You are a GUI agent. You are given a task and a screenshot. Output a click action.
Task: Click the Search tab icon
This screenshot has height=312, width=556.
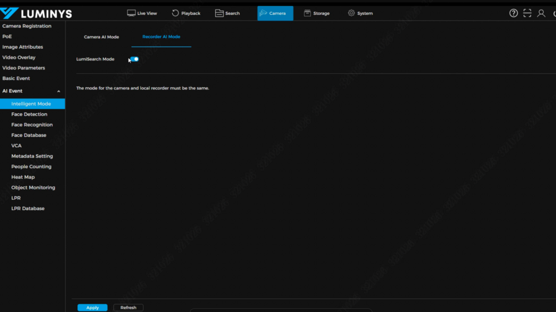[x=219, y=13]
